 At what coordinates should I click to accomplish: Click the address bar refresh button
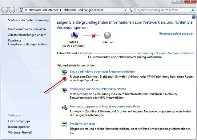[x=131, y=10]
